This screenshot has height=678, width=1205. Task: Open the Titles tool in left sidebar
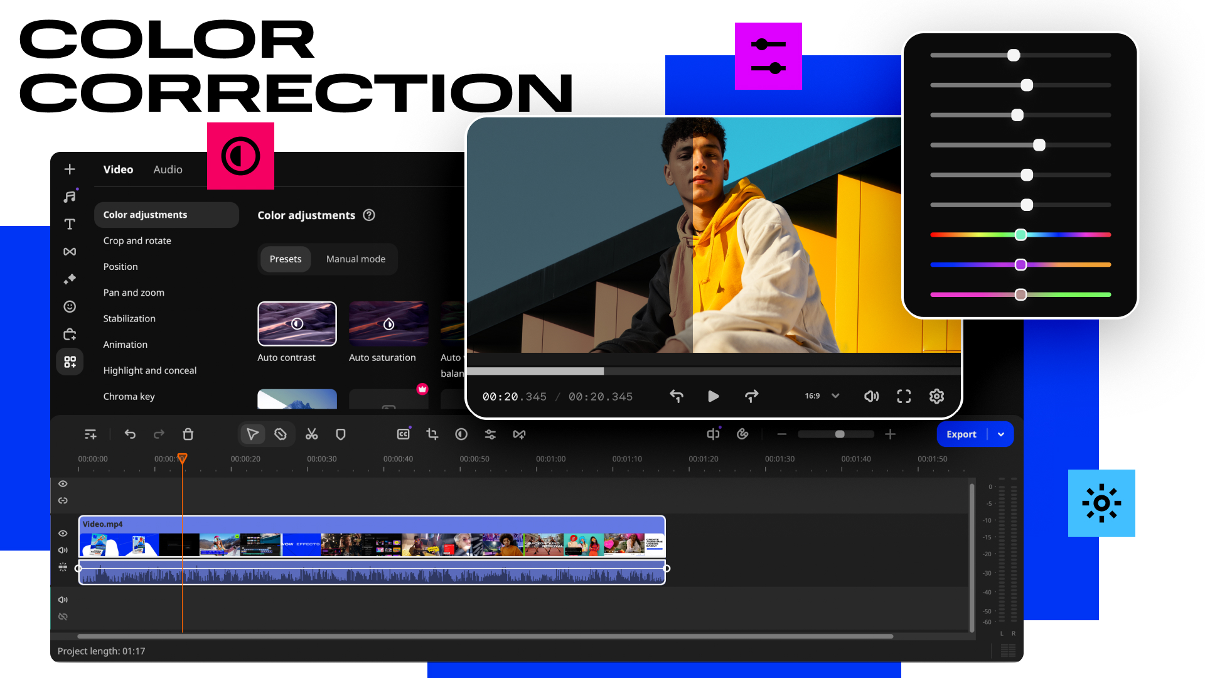70,224
